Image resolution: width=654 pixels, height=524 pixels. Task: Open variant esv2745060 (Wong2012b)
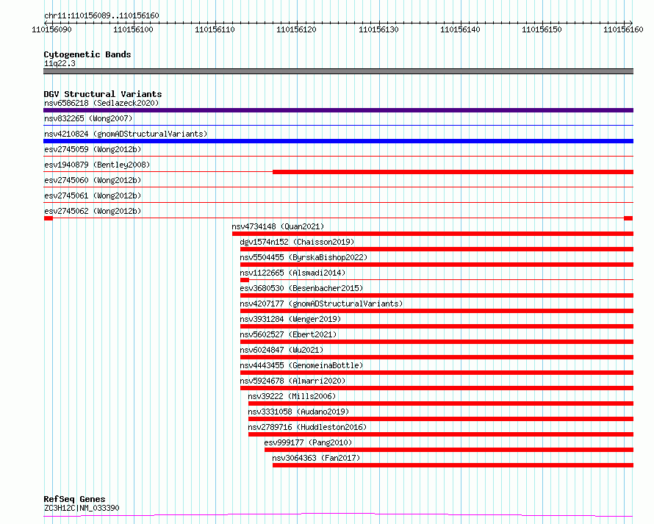[x=93, y=180]
